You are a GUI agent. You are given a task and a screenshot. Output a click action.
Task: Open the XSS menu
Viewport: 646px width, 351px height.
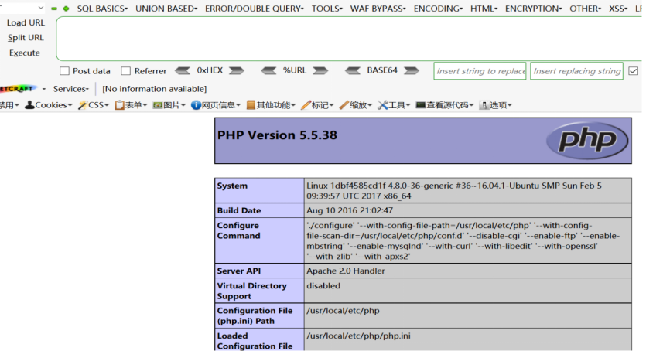pyautogui.click(x=618, y=9)
